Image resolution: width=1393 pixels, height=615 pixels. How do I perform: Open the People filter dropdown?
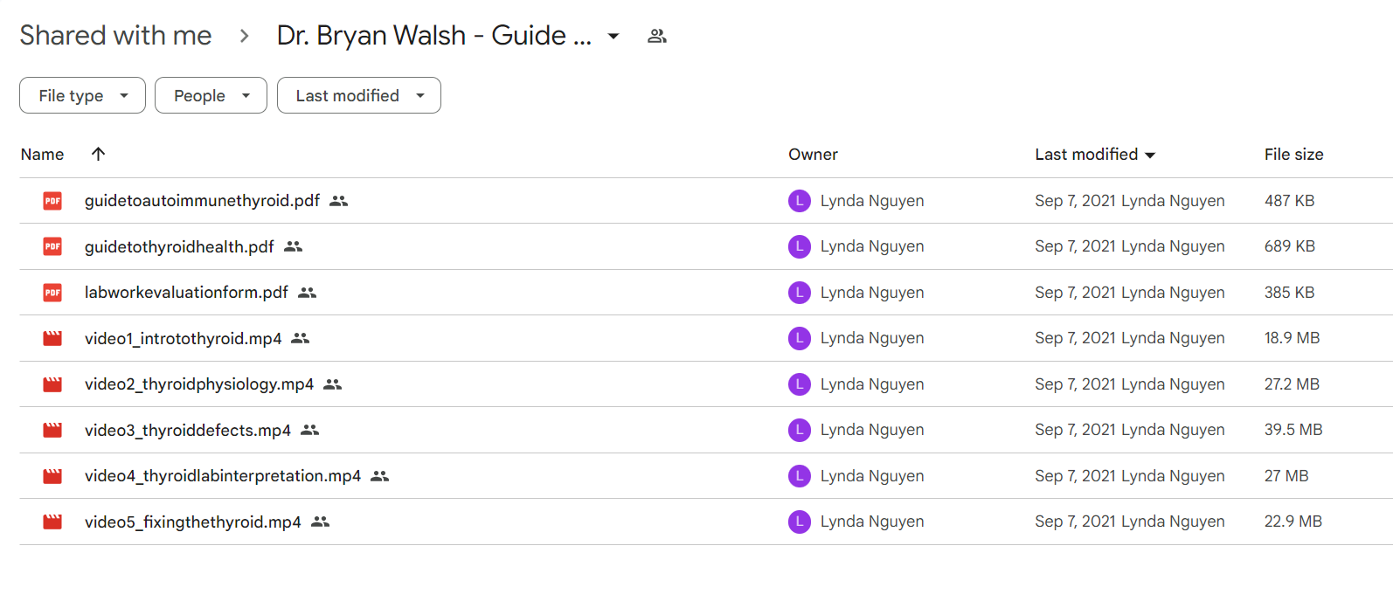pyautogui.click(x=211, y=95)
